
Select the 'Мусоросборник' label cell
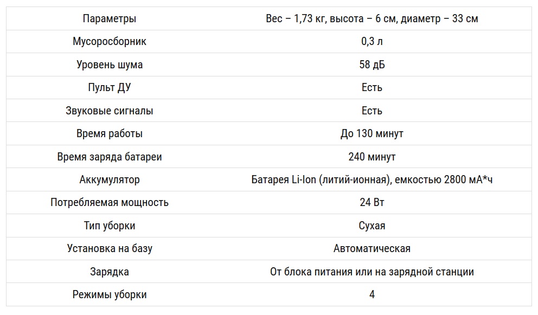pyautogui.click(x=110, y=42)
